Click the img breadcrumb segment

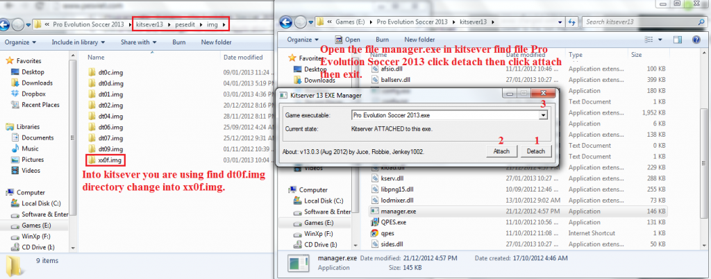212,24
